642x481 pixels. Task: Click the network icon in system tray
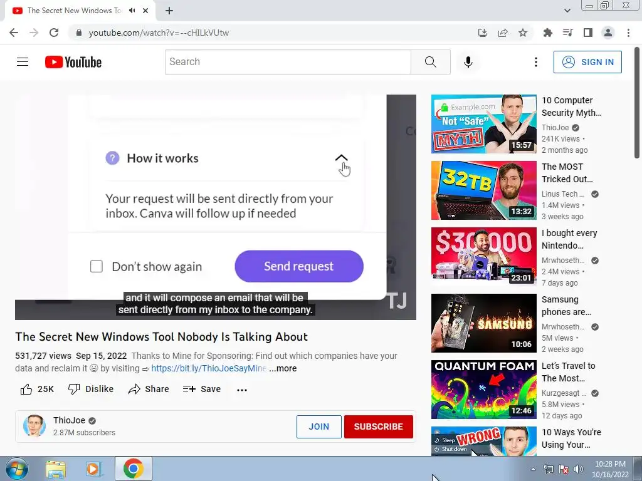(x=548, y=469)
